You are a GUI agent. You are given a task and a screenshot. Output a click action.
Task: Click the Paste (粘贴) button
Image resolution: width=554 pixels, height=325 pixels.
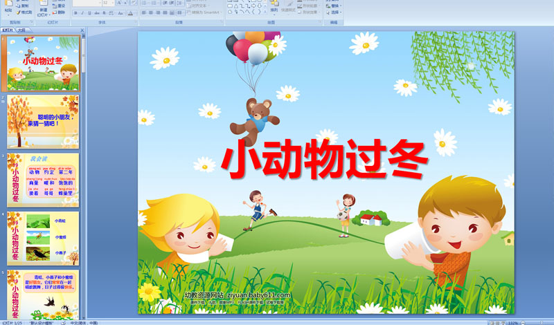point(8,8)
